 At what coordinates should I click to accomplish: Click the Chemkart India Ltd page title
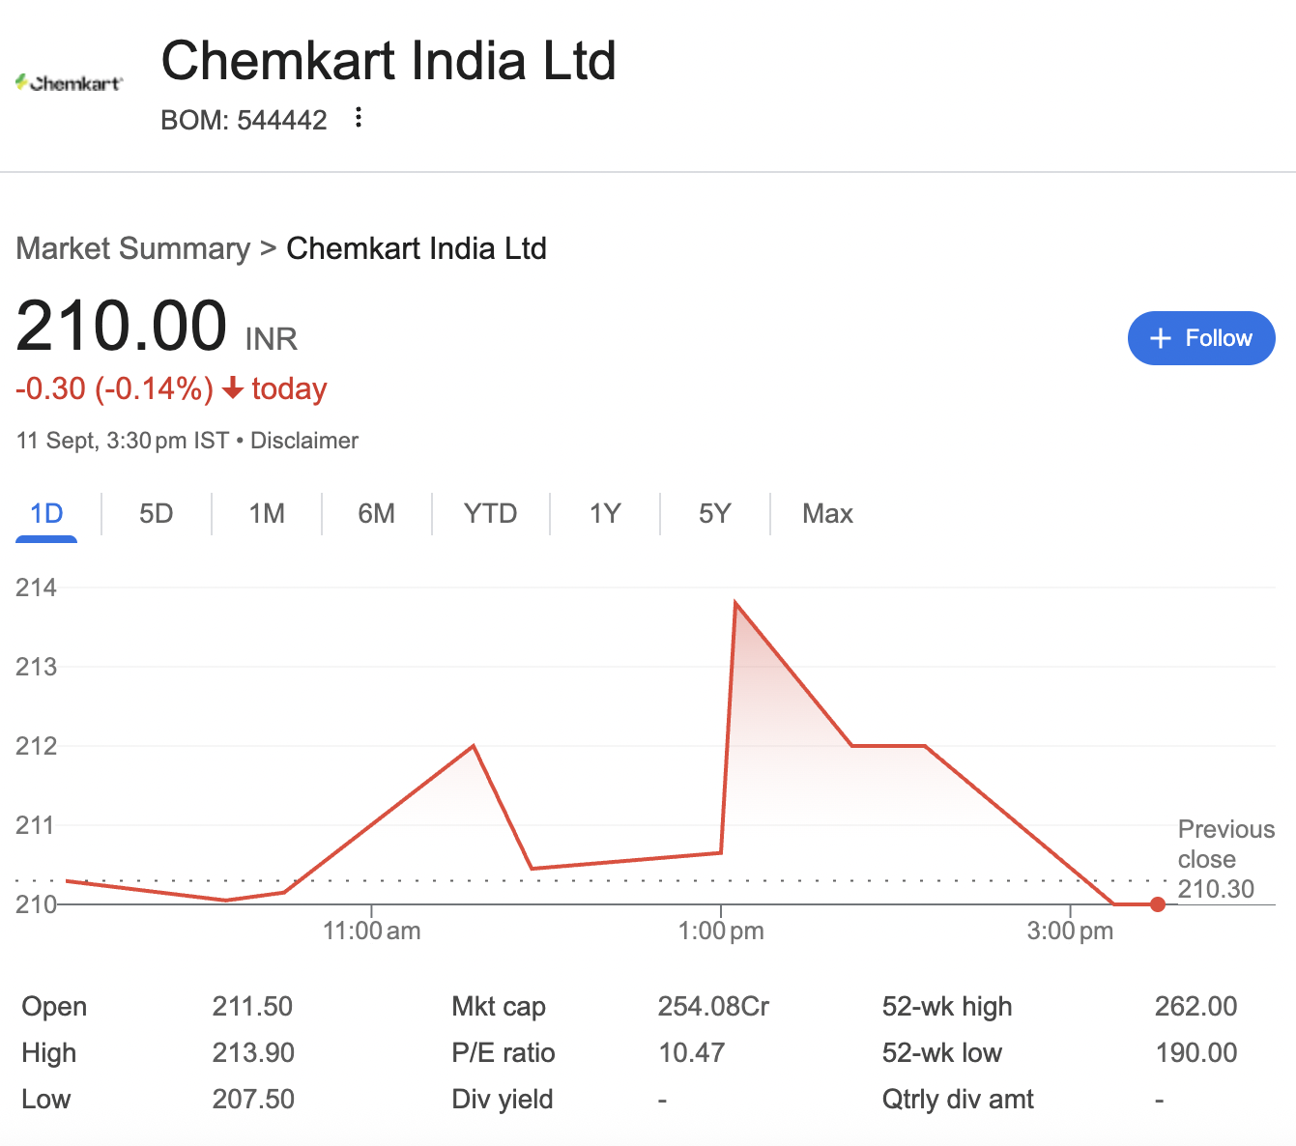tap(389, 61)
